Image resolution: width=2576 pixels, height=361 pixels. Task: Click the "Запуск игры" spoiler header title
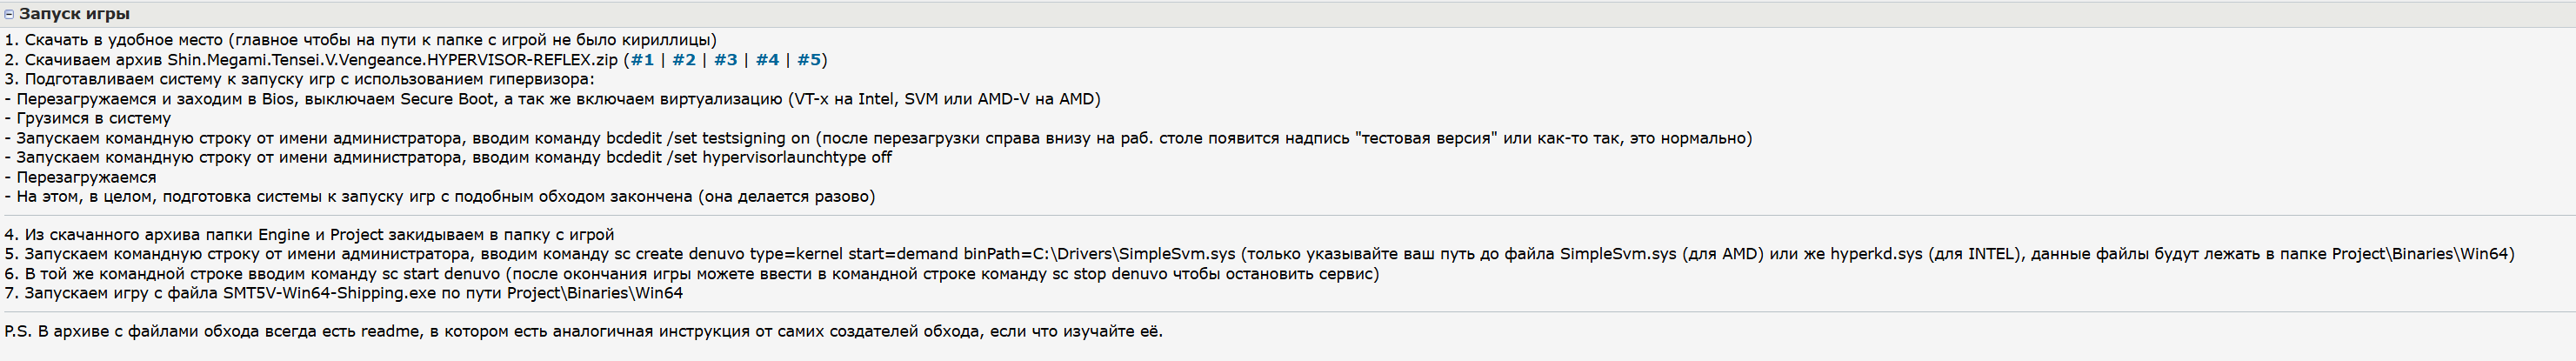tap(74, 14)
